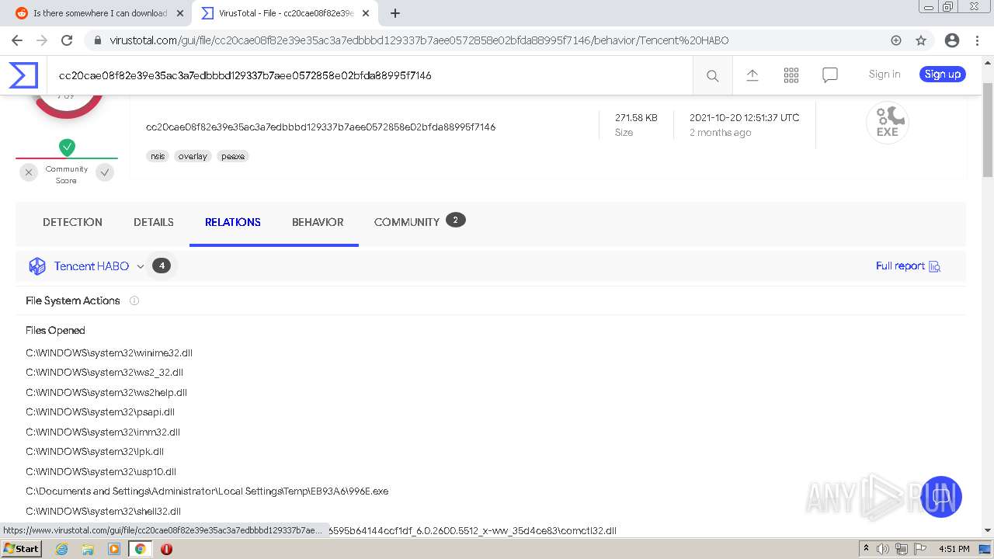The height and width of the screenshot is (559, 994).
Task: Select the 996E.exe temp file path
Action: [207, 491]
